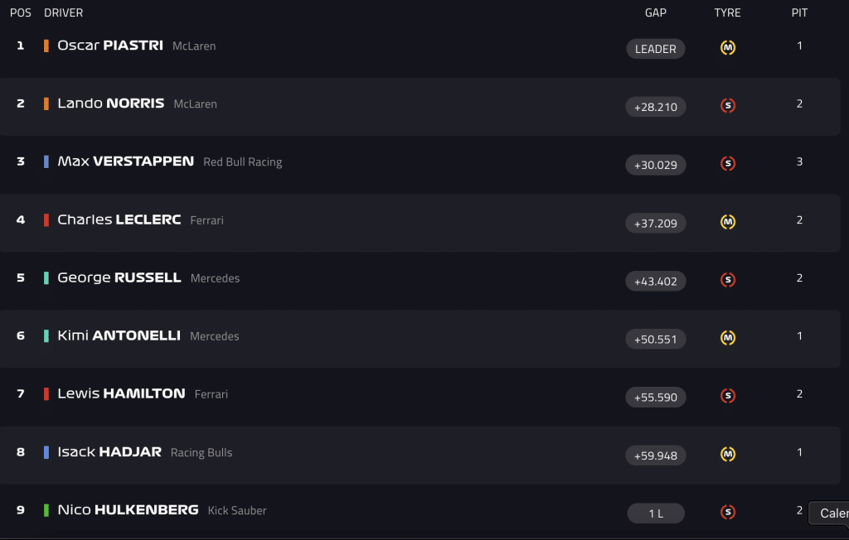Click Russell's soft tyre icon
This screenshot has height=540, width=849.
(728, 280)
